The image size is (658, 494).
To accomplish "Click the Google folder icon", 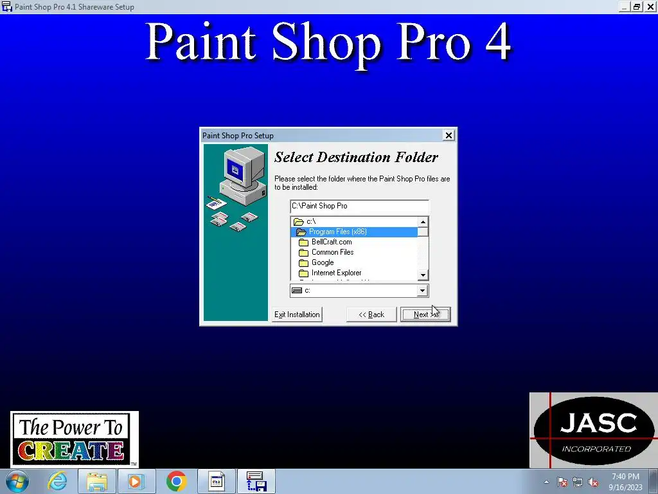I will coord(303,263).
